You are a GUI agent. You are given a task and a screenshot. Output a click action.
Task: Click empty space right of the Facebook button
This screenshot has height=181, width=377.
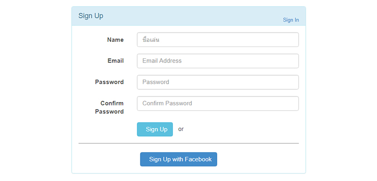pos(257,159)
